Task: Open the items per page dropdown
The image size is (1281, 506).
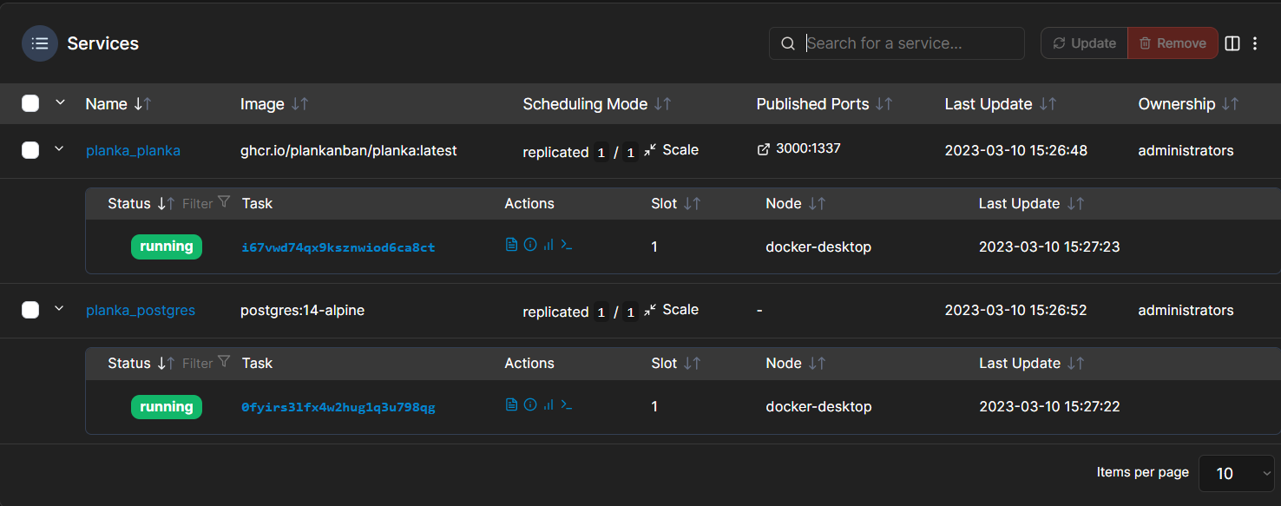Action: click(x=1236, y=473)
